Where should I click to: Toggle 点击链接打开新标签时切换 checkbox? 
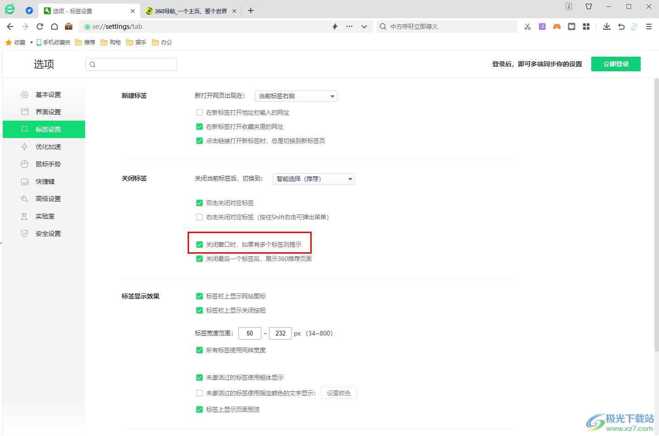coord(200,141)
